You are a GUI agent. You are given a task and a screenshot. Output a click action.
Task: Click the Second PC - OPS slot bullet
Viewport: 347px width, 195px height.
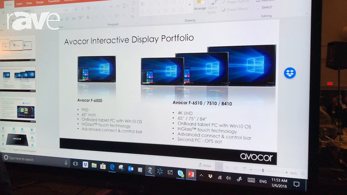click(x=200, y=141)
